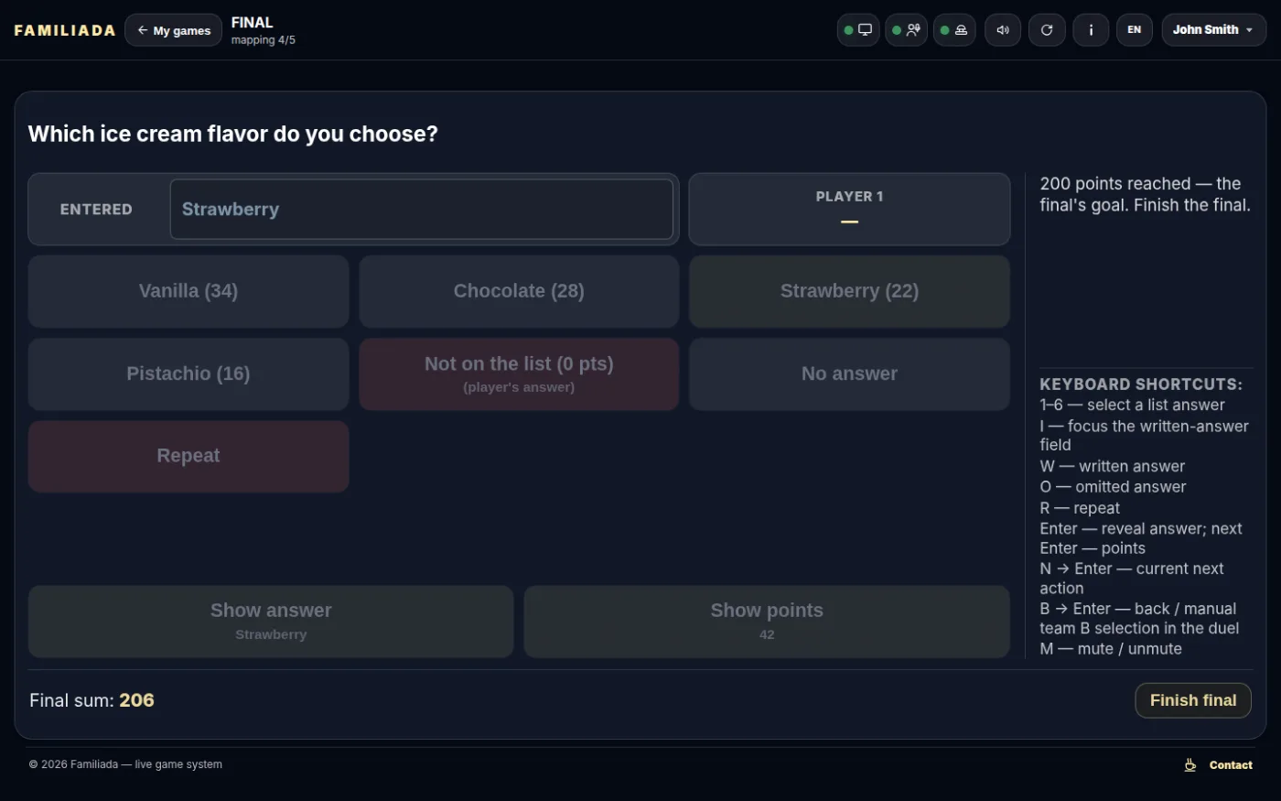
Task: Click the 'M — mute / unmute' shortcut line
Action: click(x=1111, y=649)
